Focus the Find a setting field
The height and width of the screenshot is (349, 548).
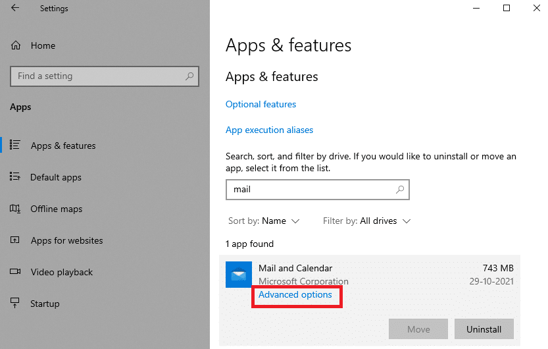click(105, 76)
